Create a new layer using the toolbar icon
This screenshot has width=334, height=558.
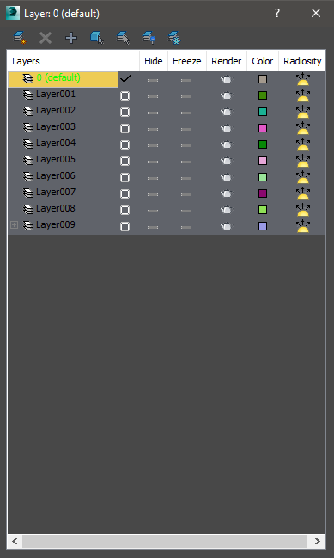pyautogui.click(x=20, y=38)
